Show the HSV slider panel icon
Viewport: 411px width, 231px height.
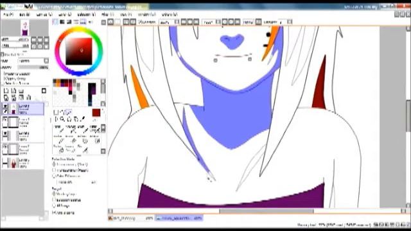pyautogui.click(x=69, y=22)
